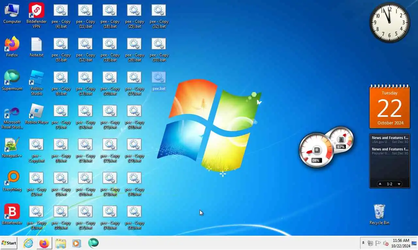Select pee - Copy (15).bat
Viewport: 418px width, 250px height.
[x=86, y=150]
